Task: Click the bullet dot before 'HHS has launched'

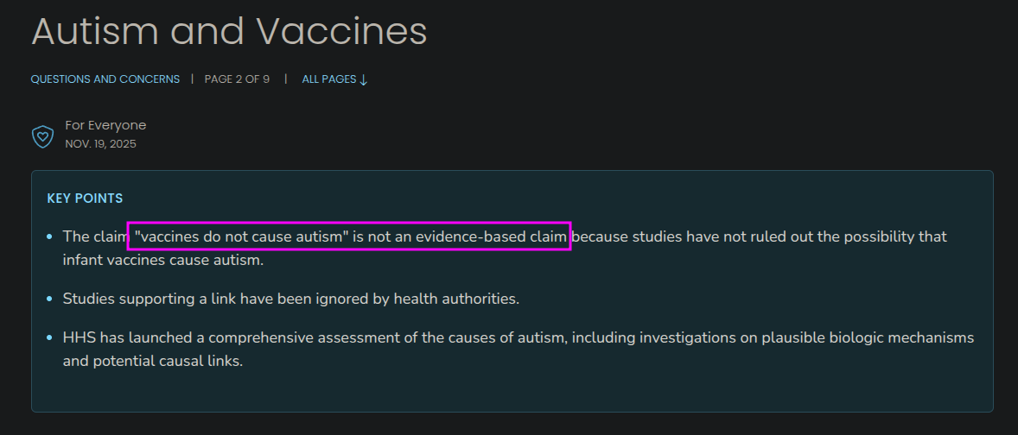Action: click(50, 337)
